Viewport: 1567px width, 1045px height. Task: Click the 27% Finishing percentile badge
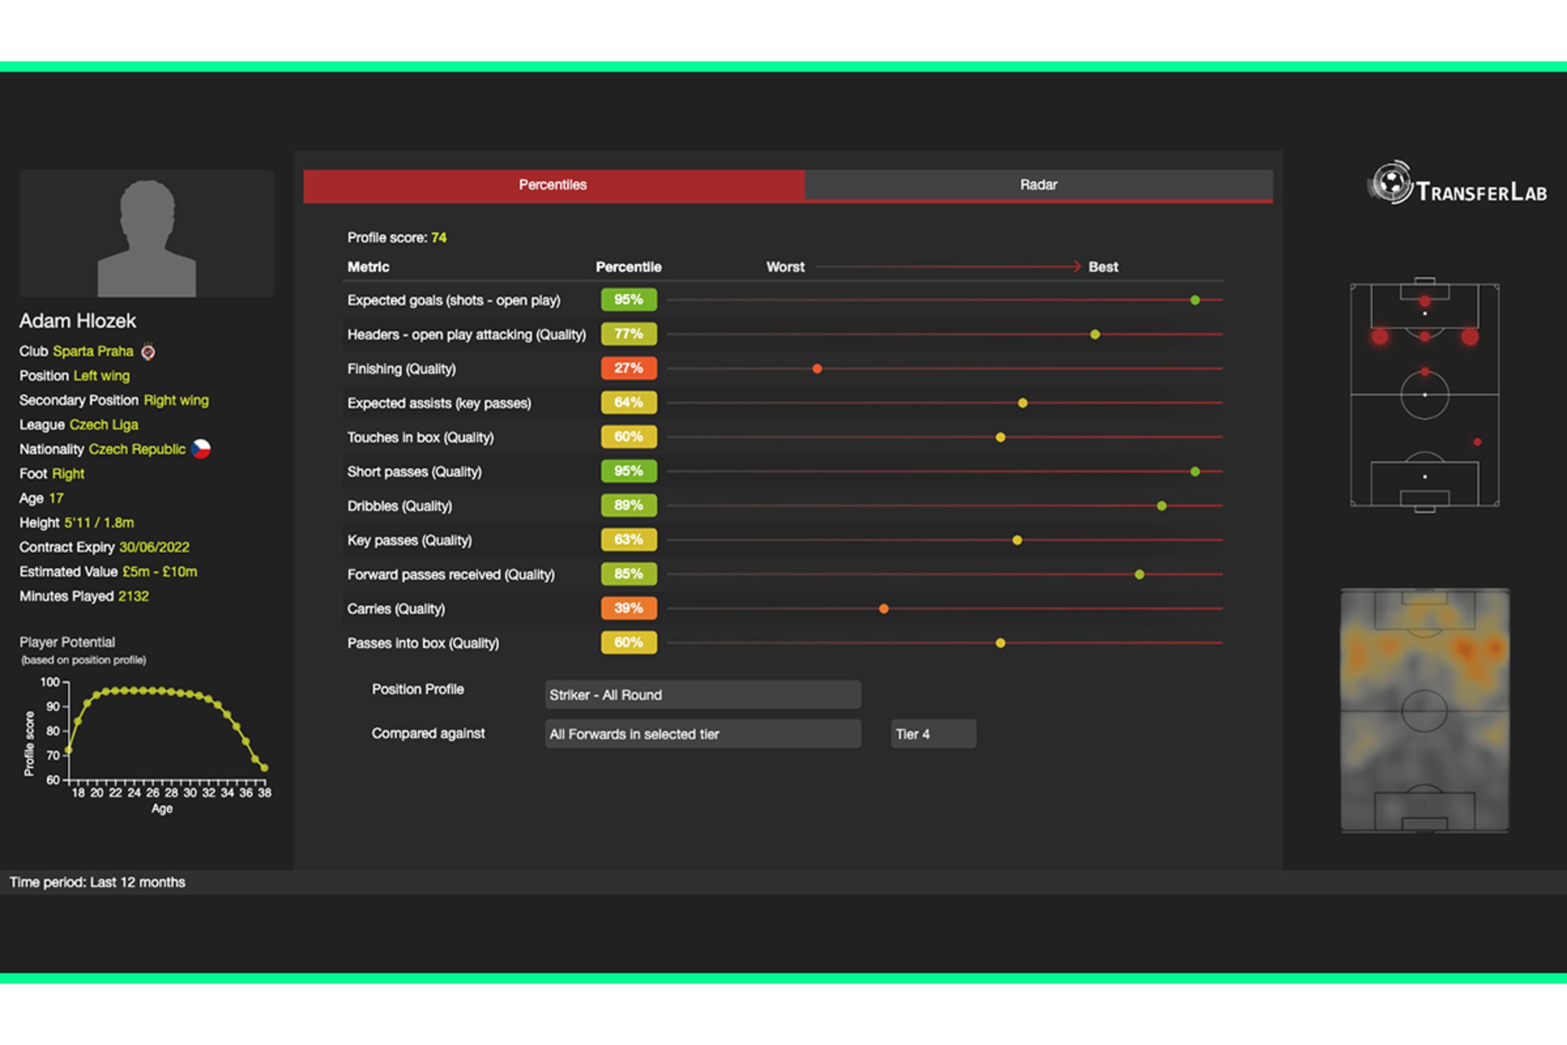coord(628,369)
